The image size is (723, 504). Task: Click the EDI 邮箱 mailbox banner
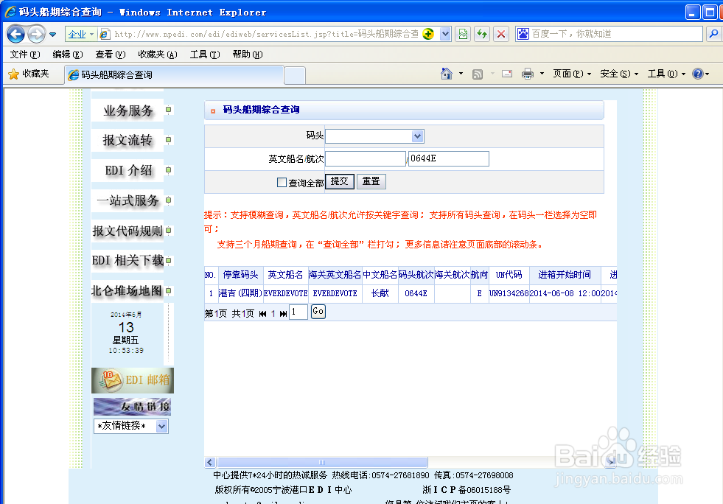133,380
